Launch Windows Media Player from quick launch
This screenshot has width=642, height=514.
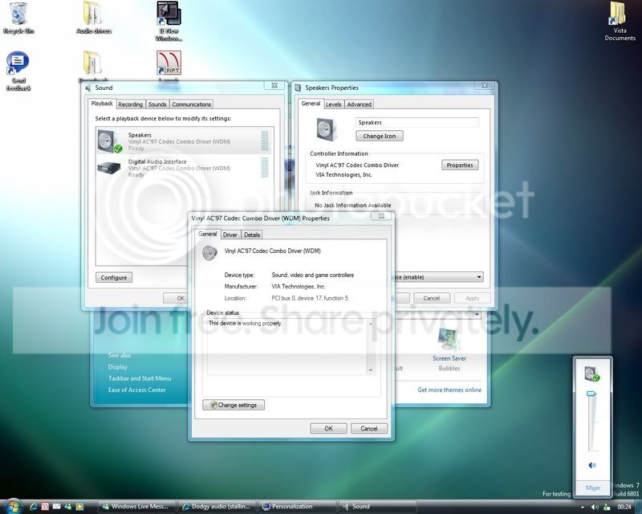[x=79, y=507]
